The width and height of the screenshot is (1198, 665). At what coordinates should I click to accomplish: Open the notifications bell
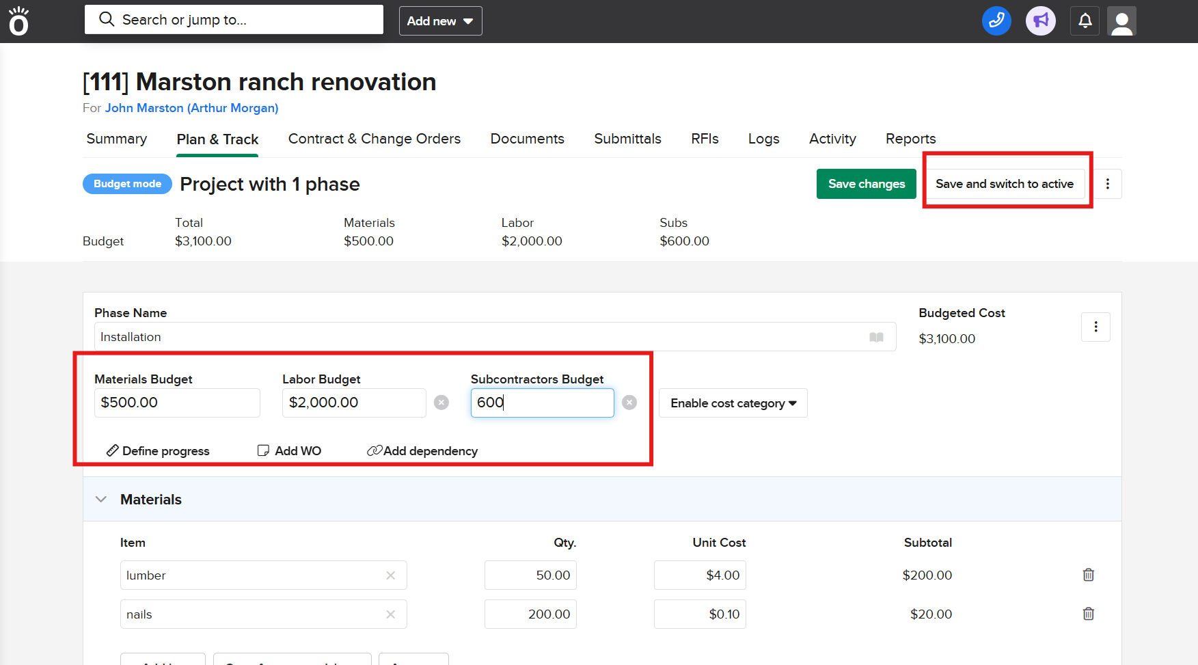(1085, 21)
